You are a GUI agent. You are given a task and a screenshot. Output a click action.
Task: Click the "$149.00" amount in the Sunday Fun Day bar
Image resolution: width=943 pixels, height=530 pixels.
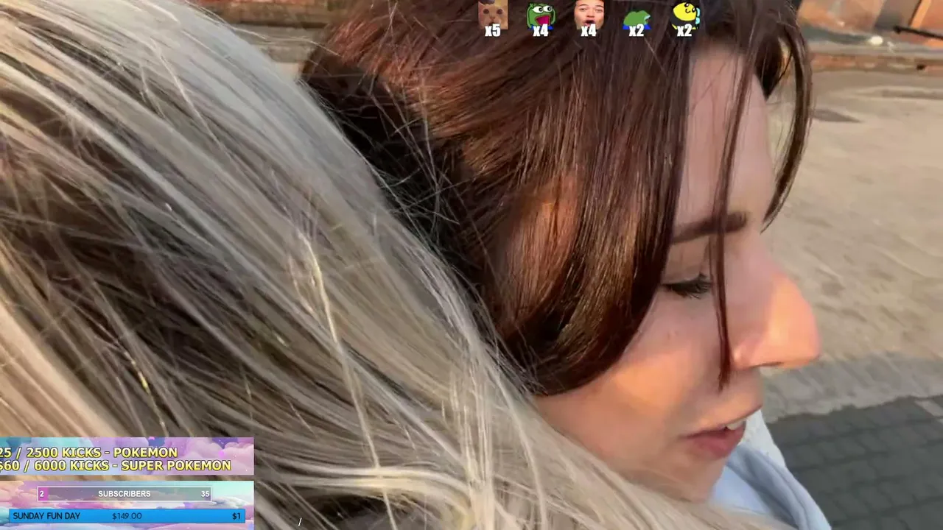pos(127,516)
